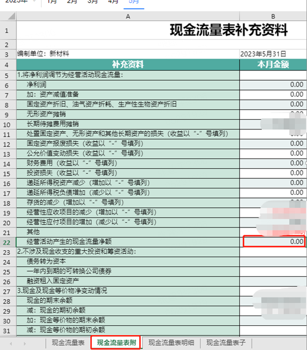Select the 加: 资产减值准备 label cell

128,95
